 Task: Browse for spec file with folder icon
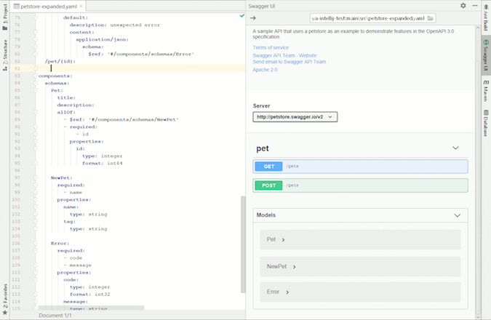(431, 18)
